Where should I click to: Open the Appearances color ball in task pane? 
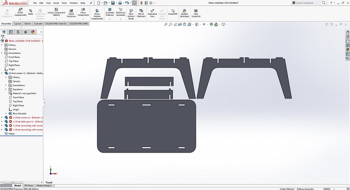(348, 50)
